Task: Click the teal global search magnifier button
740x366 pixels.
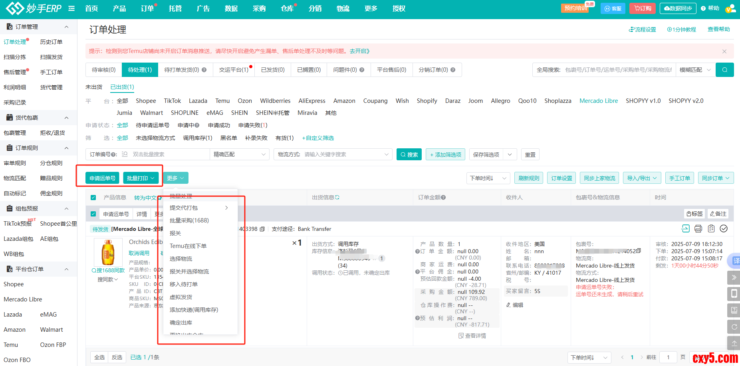Action: click(x=724, y=70)
